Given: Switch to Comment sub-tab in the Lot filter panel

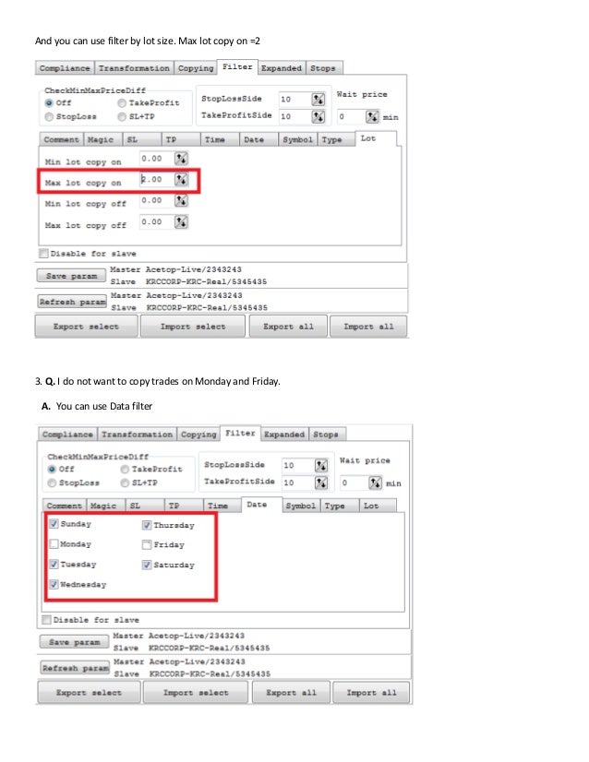Looking at the screenshot, I should [61, 139].
